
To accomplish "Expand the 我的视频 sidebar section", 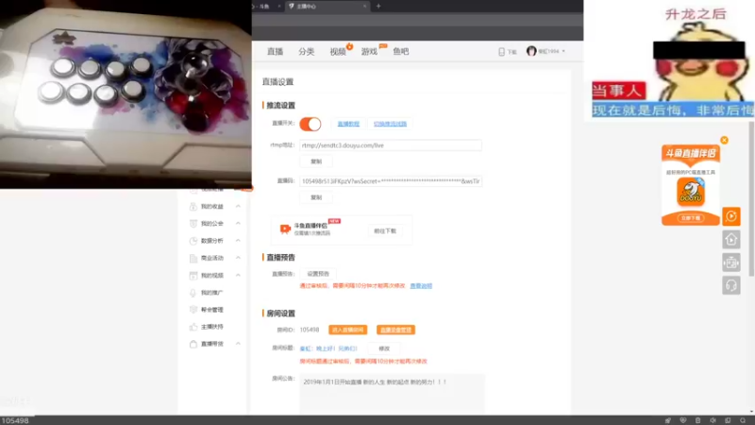I will [x=238, y=275].
